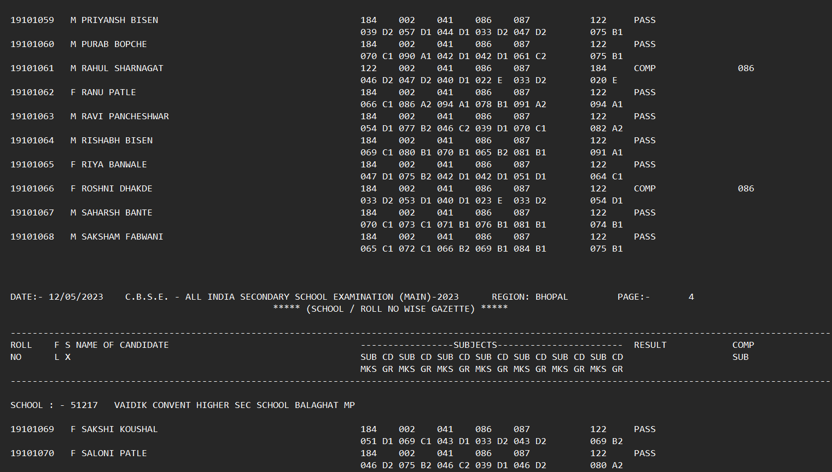This screenshot has width=832, height=472.
Task: Click marks 091 A1 in RISHABH BISEN row
Action: coord(607,153)
